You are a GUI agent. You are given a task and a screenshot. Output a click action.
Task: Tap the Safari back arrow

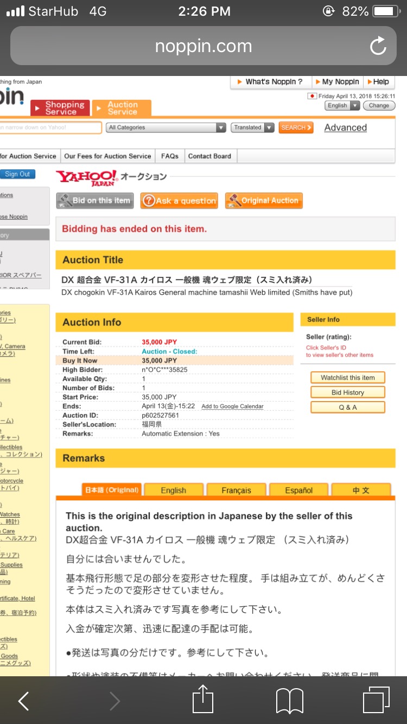pyautogui.click(x=24, y=701)
